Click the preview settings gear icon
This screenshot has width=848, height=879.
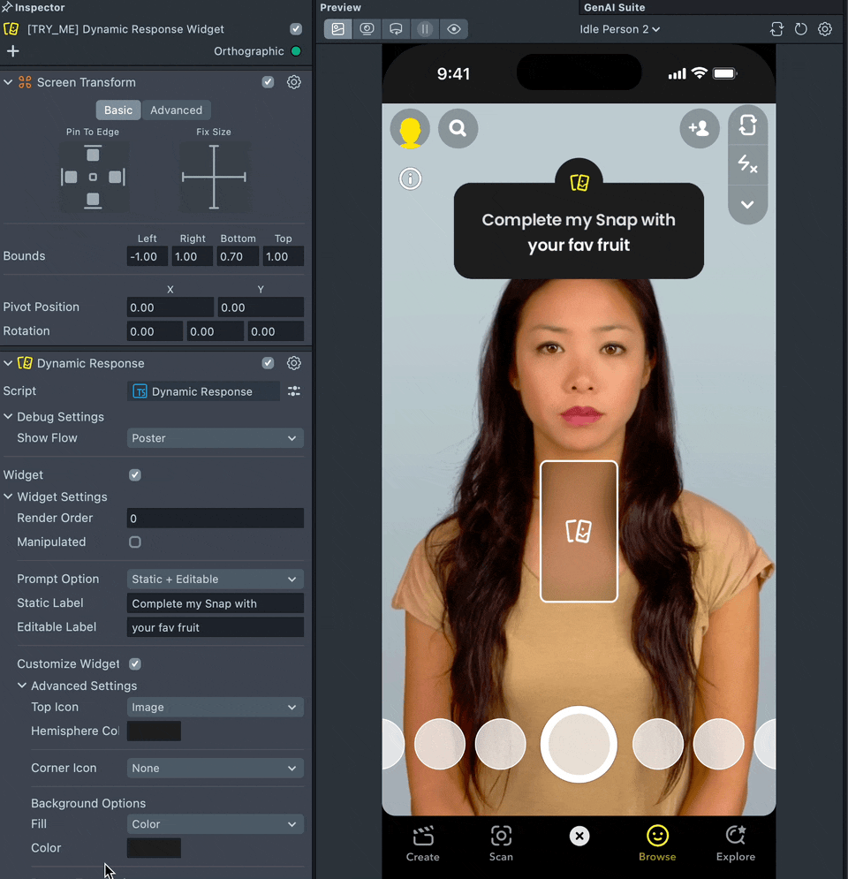825,29
